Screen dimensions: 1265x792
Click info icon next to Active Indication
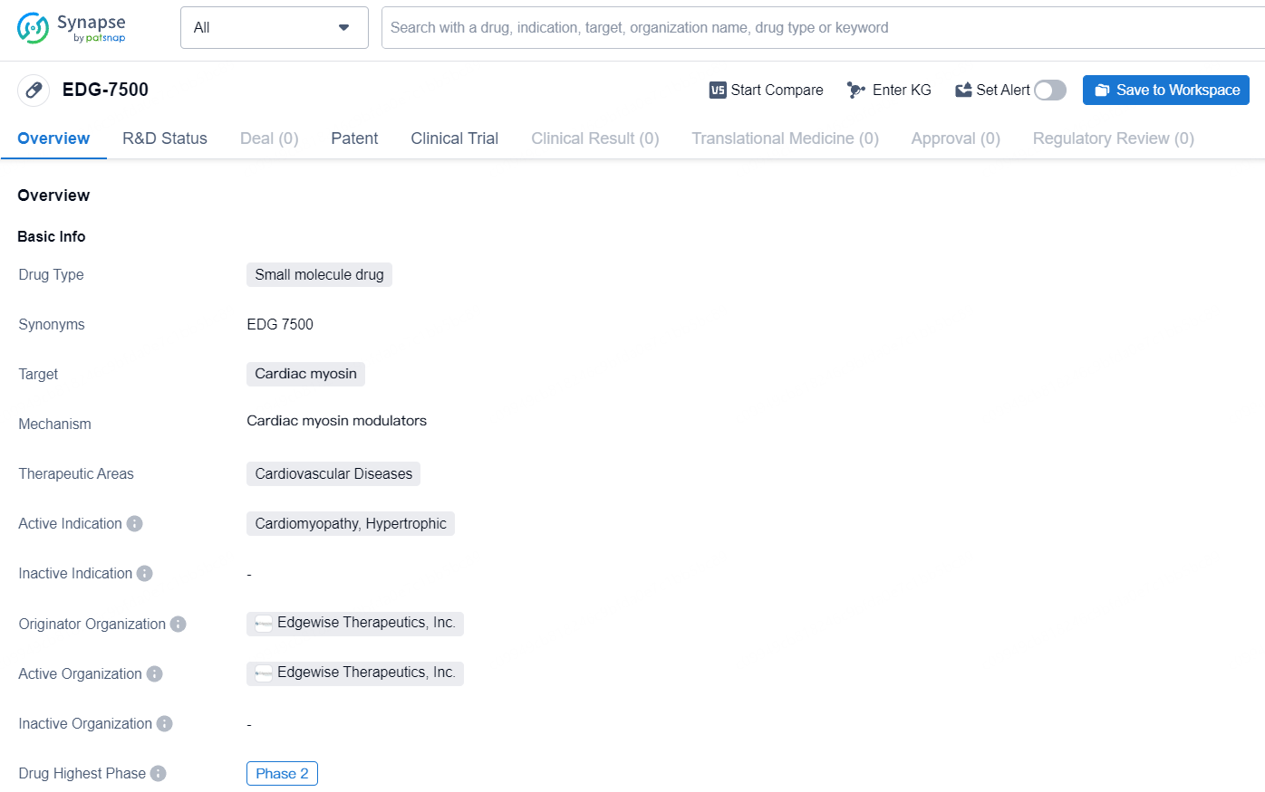pyautogui.click(x=135, y=523)
